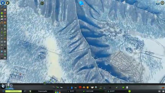Click the green happiness smiley in status bar
The height and width of the screenshot is (93, 165).
pos(129,91)
